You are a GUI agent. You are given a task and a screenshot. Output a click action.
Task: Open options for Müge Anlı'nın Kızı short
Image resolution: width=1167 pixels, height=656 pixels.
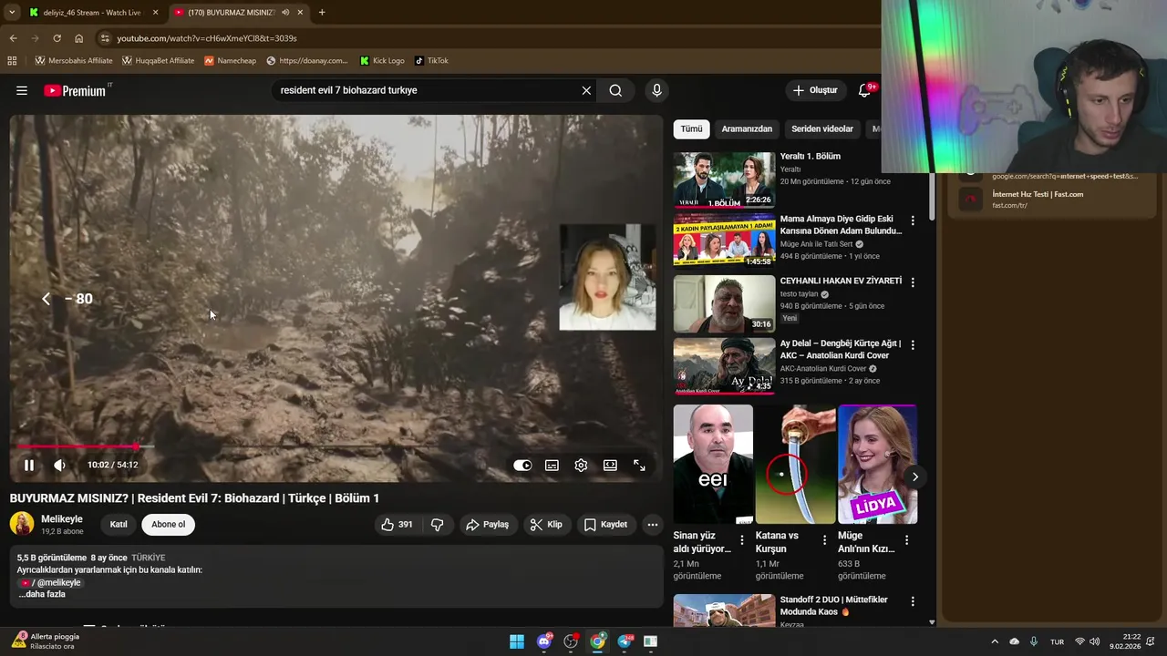click(906, 540)
